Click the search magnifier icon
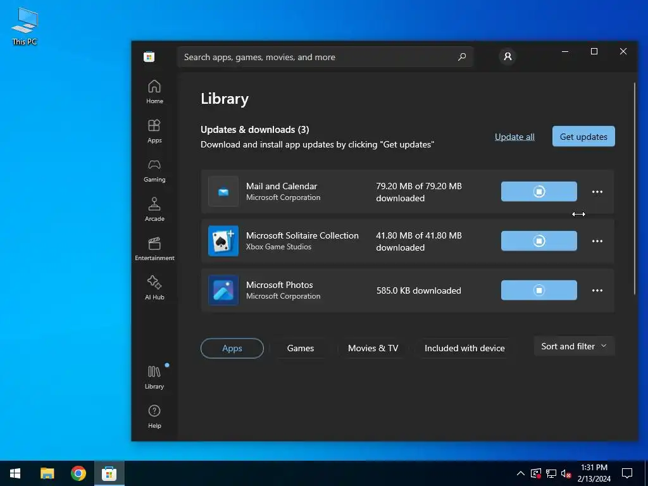Screen dimensions: 648x486 click(461, 57)
